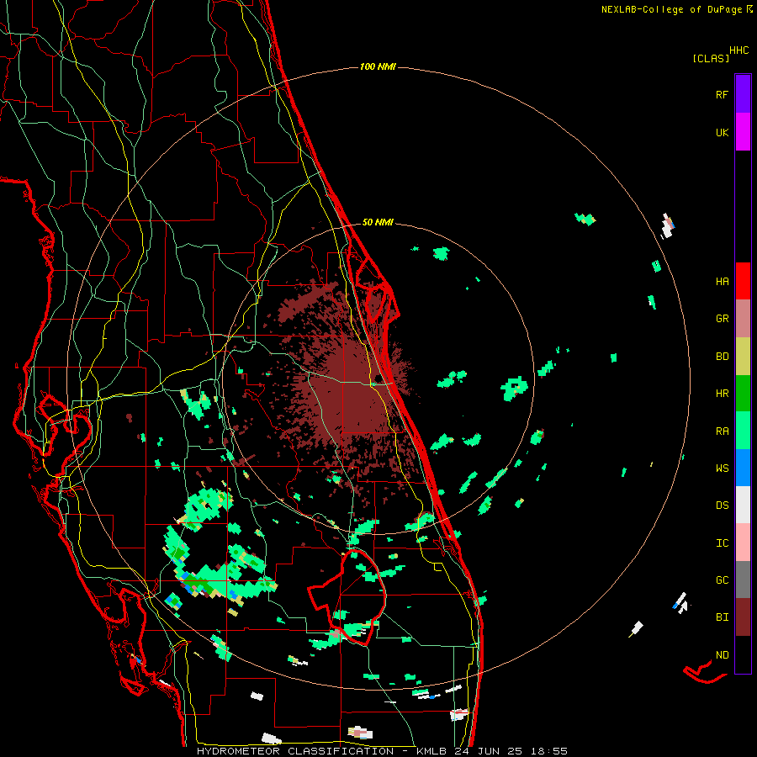Pick the dark green HR legend swatch
Screen dimensions: 757x757
pyautogui.click(x=743, y=394)
